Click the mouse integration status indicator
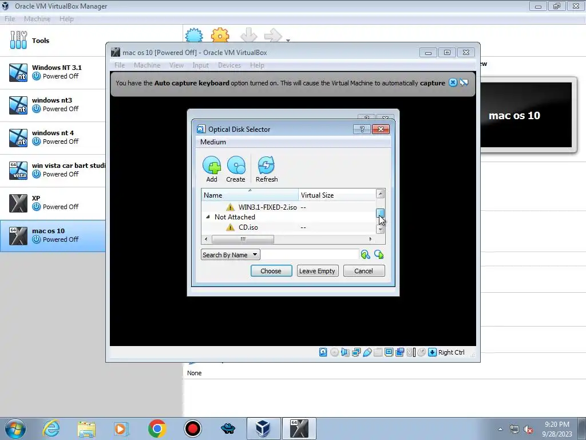Viewport: 586px width, 440px height. pos(422,352)
